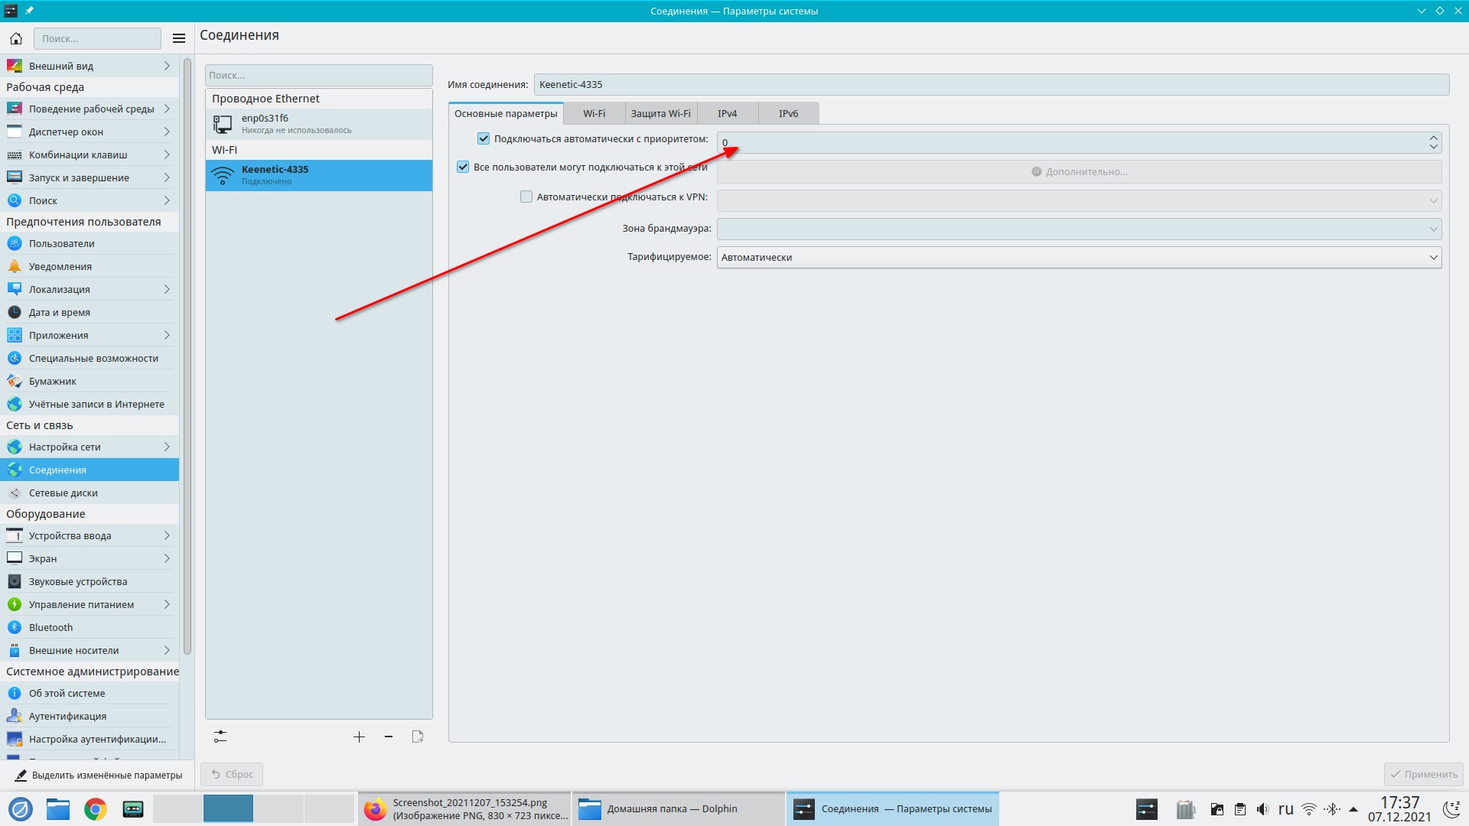Image resolution: width=1469 pixels, height=826 pixels.
Task: Click the export connection icon
Action: (x=418, y=737)
